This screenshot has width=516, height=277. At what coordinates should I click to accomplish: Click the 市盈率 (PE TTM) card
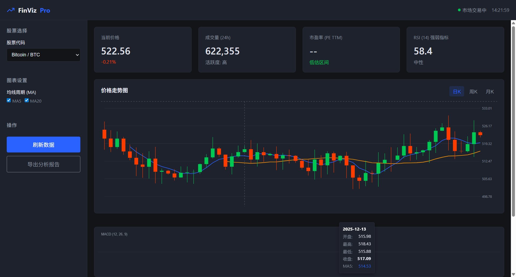[x=351, y=50]
